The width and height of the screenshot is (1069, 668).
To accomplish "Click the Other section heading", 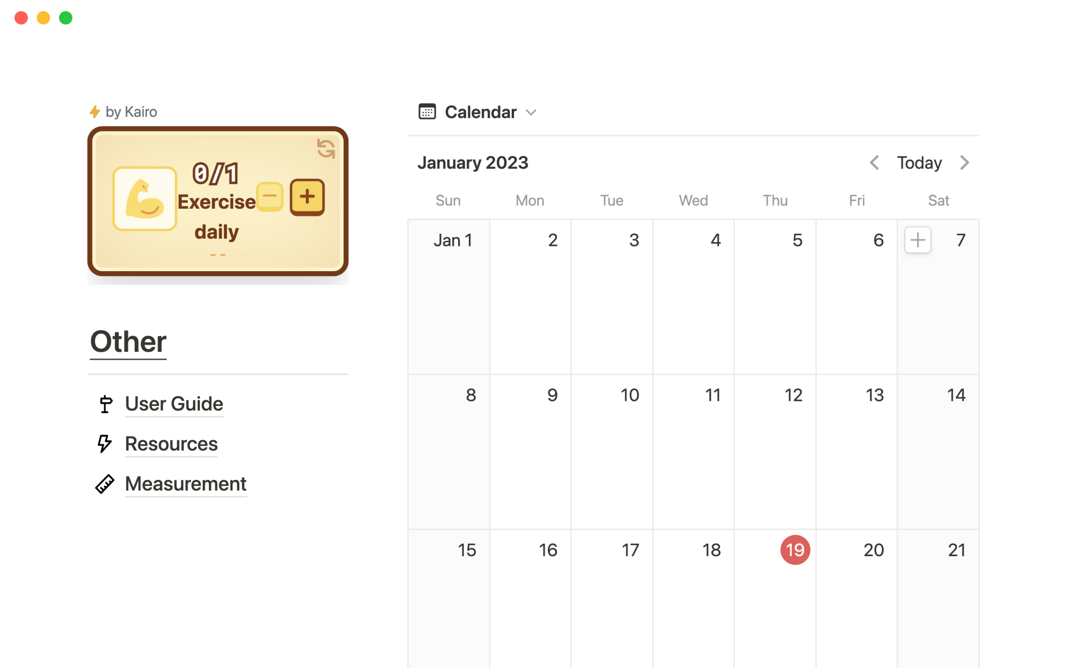I will click(x=128, y=341).
